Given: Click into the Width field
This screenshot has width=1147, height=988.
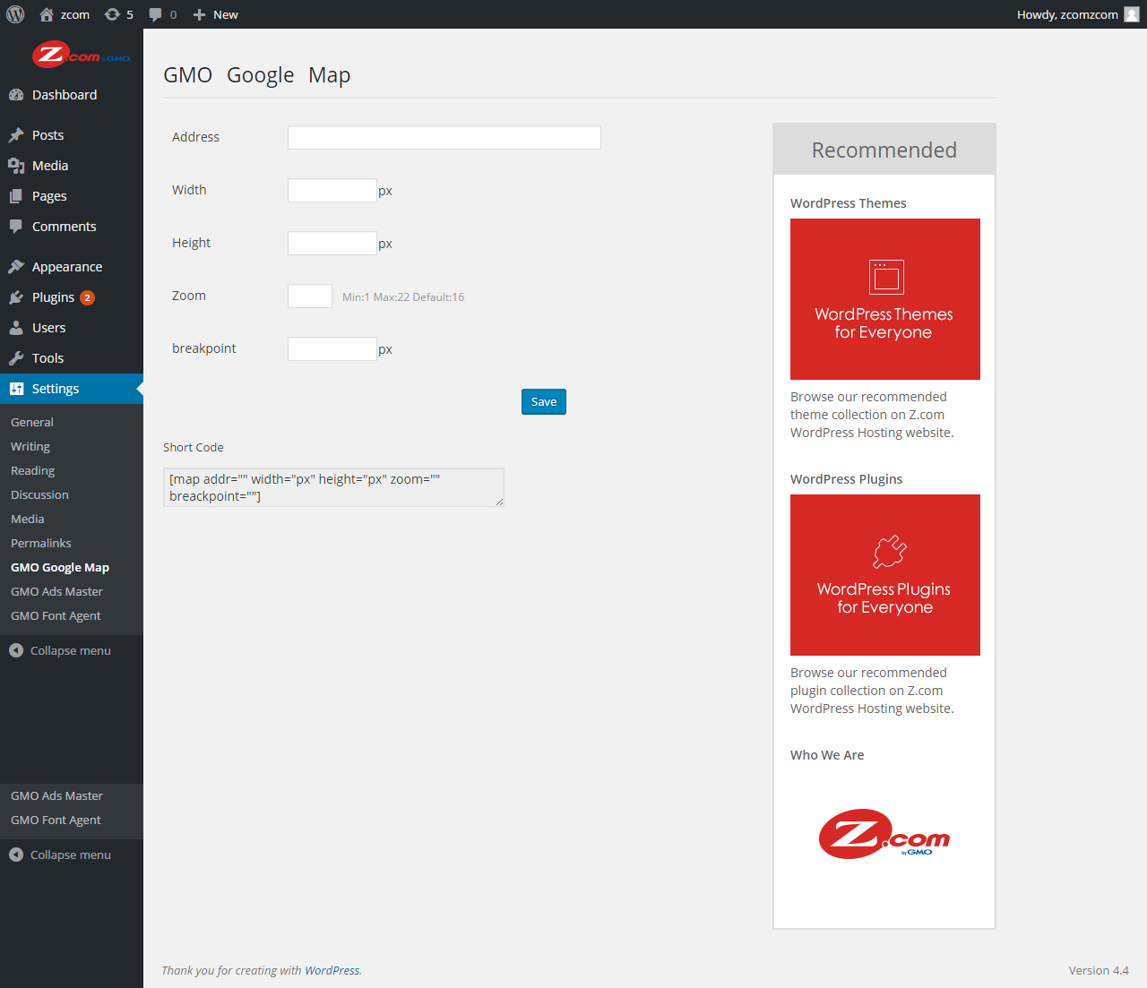Looking at the screenshot, I should [332, 190].
